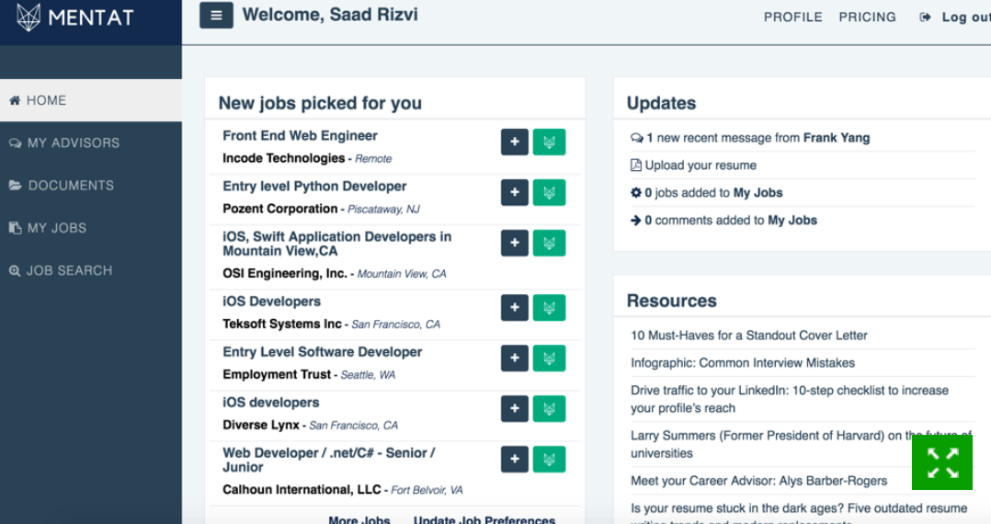Add Teksoft iOS Developers job with plus
The width and height of the screenshot is (991, 524).
[x=515, y=307]
